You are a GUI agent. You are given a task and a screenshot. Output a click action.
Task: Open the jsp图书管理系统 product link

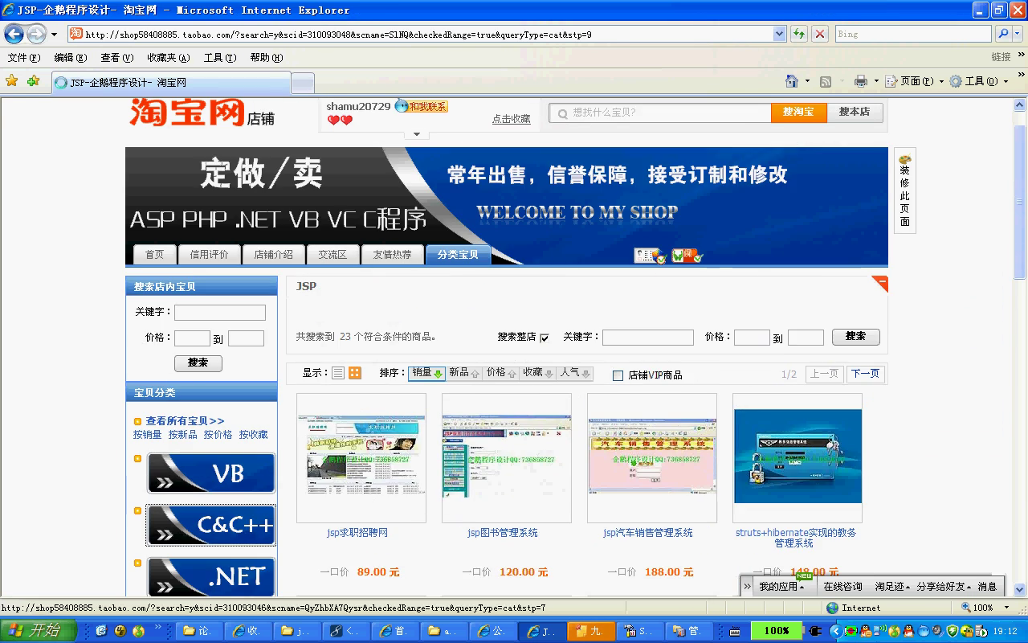point(503,533)
